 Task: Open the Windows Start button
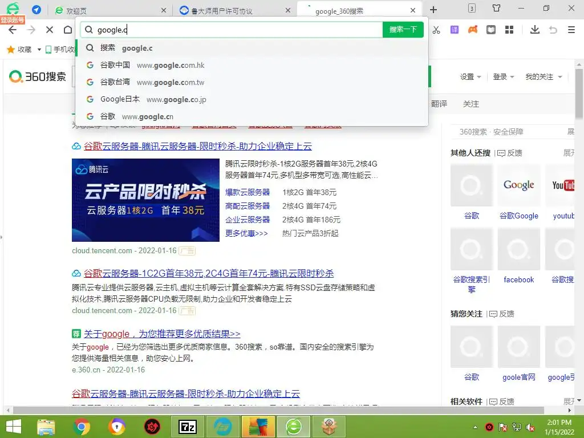[14, 427]
